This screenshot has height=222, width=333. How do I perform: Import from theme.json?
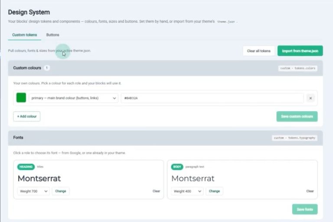300,51
